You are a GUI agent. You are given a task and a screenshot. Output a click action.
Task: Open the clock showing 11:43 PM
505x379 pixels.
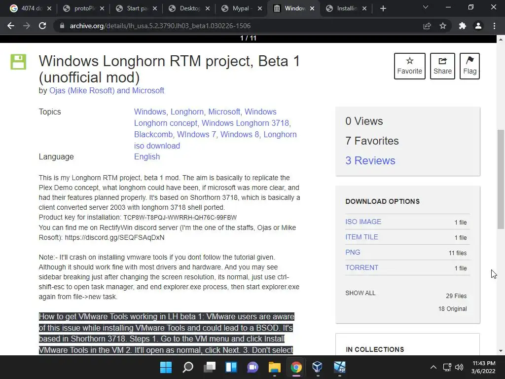coord(483,367)
